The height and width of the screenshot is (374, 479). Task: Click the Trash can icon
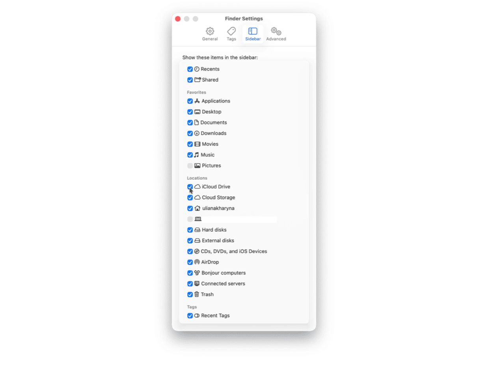pos(196,294)
